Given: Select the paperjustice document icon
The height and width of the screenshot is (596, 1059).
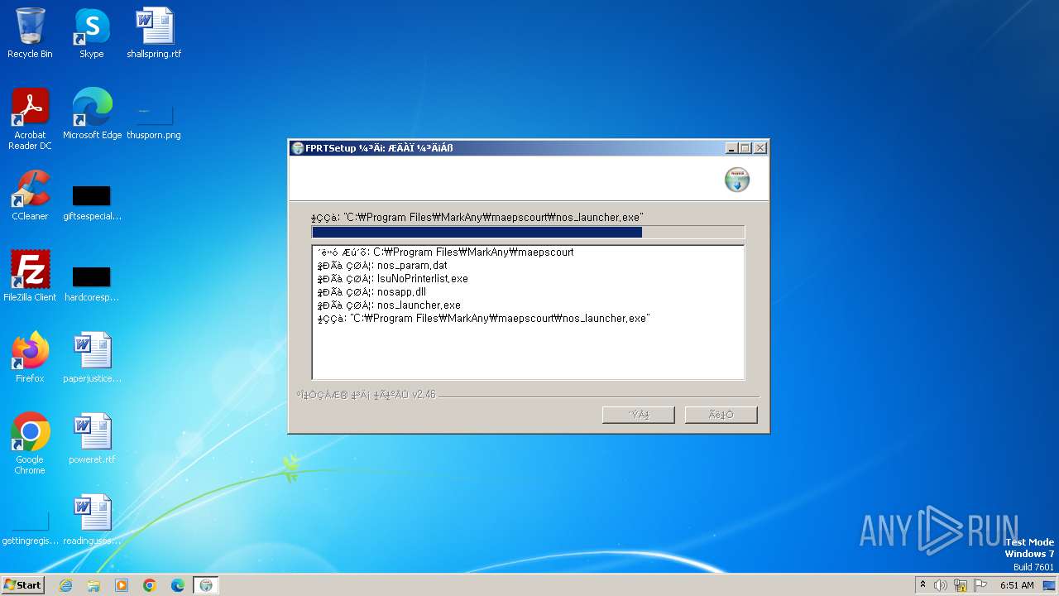Looking at the screenshot, I should coord(92,358).
